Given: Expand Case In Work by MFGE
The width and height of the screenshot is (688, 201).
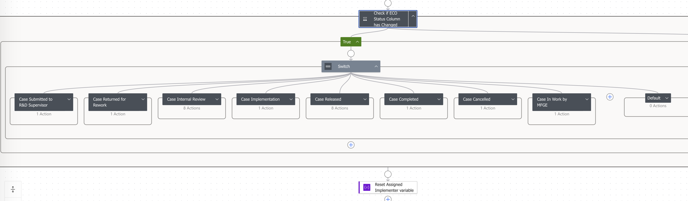Looking at the screenshot, I should [587, 99].
